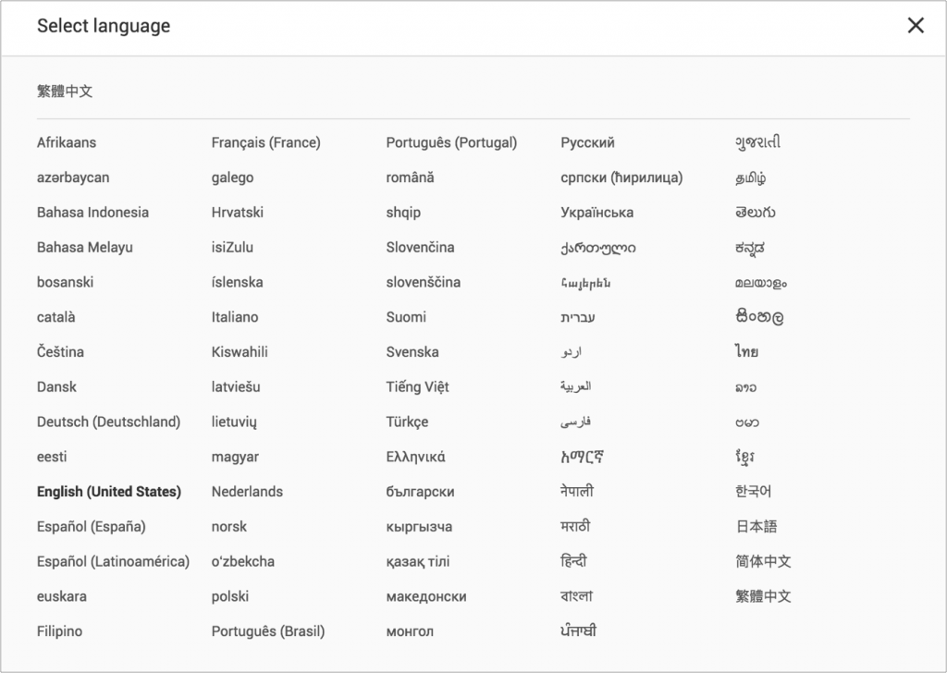Choose Nederlands from the language list
Viewport: 947px width, 673px height.
click(247, 492)
